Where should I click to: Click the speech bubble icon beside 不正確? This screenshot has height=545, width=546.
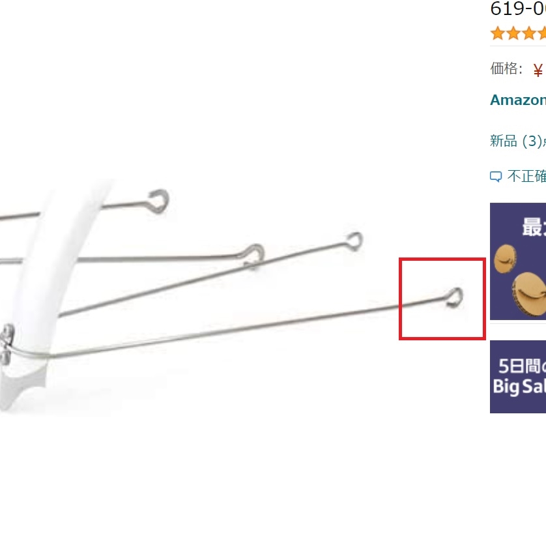496,177
